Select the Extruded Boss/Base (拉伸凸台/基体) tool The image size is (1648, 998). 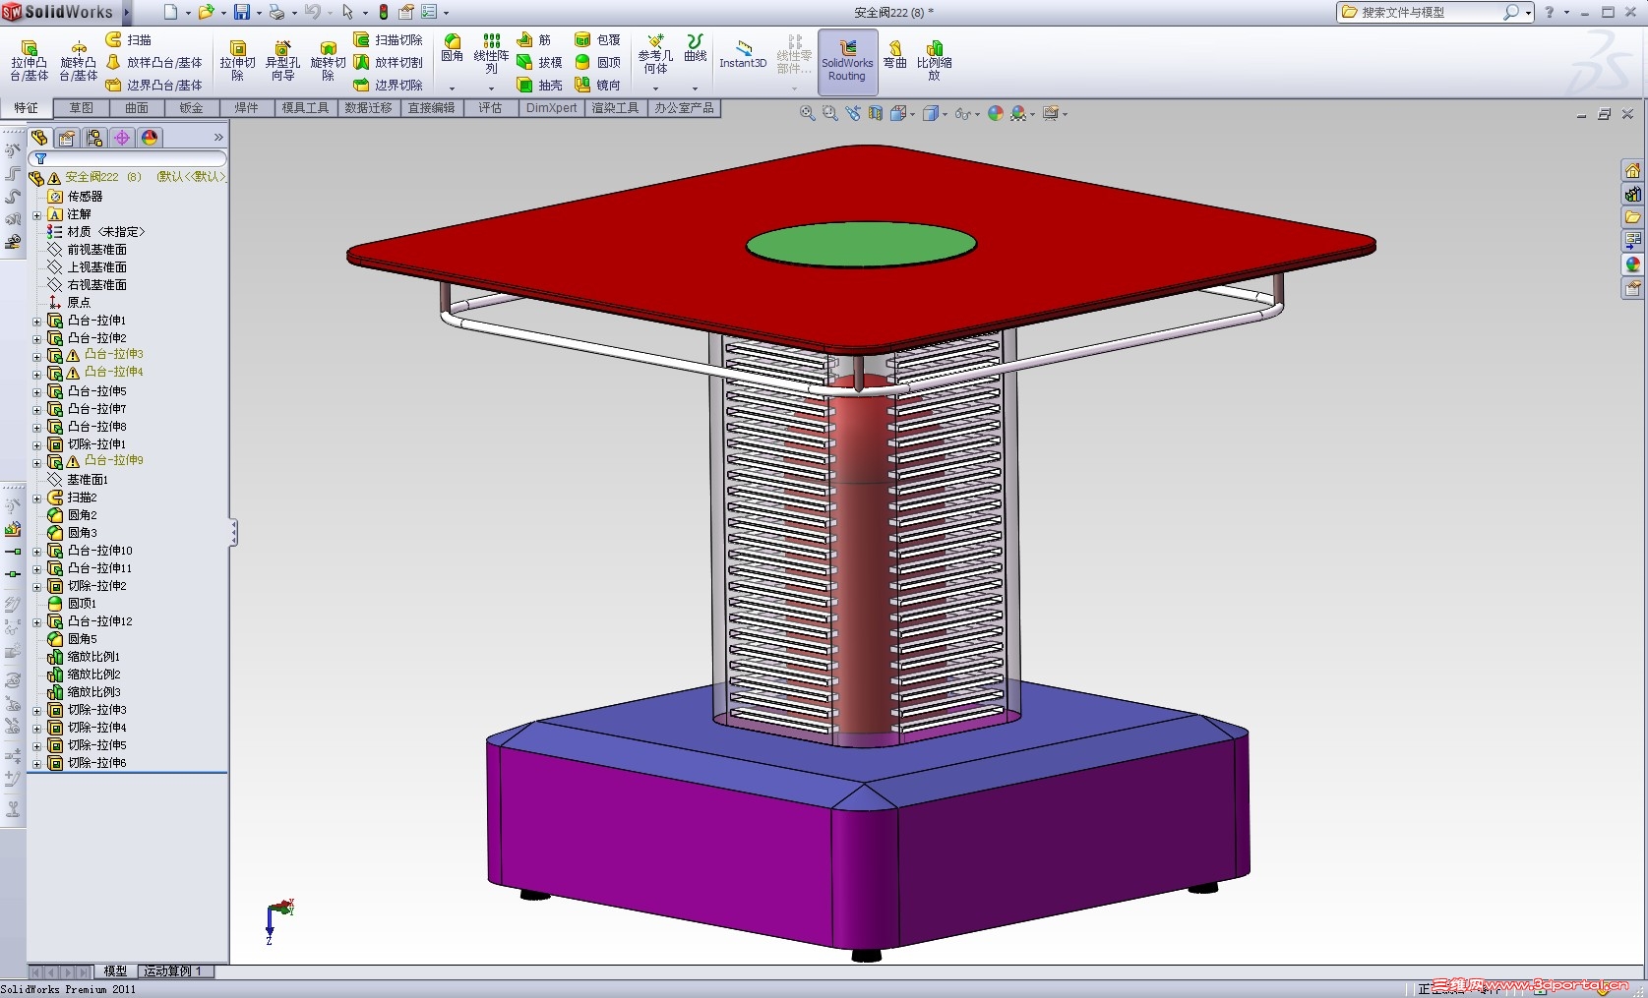point(29,61)
